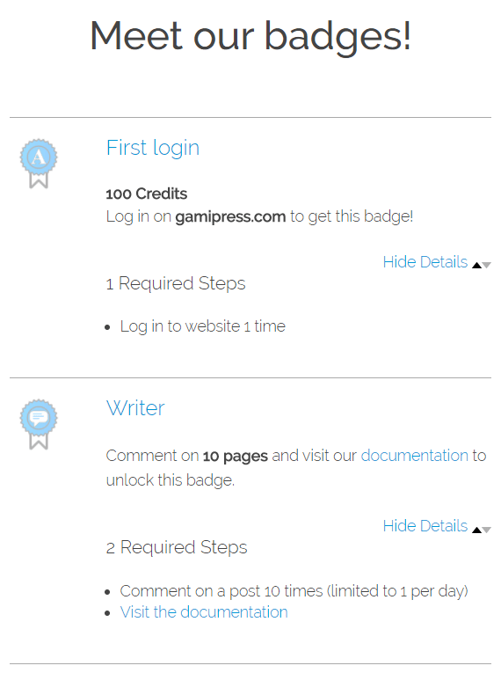Click the Meet our badges! heading

(x=250, y=37)
